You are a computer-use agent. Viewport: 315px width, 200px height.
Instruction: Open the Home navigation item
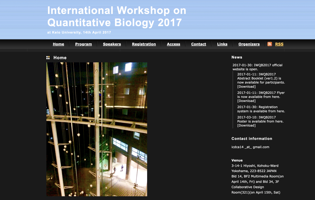58,44
